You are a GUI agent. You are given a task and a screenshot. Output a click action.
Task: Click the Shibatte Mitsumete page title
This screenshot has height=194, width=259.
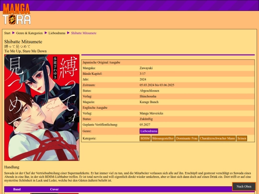(23, 42)
